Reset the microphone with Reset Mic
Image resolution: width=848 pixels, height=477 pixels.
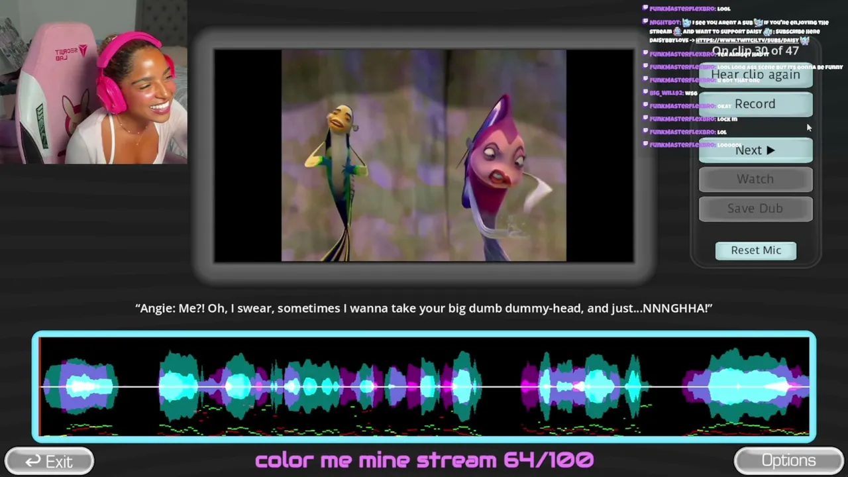(x=756, y=250)
